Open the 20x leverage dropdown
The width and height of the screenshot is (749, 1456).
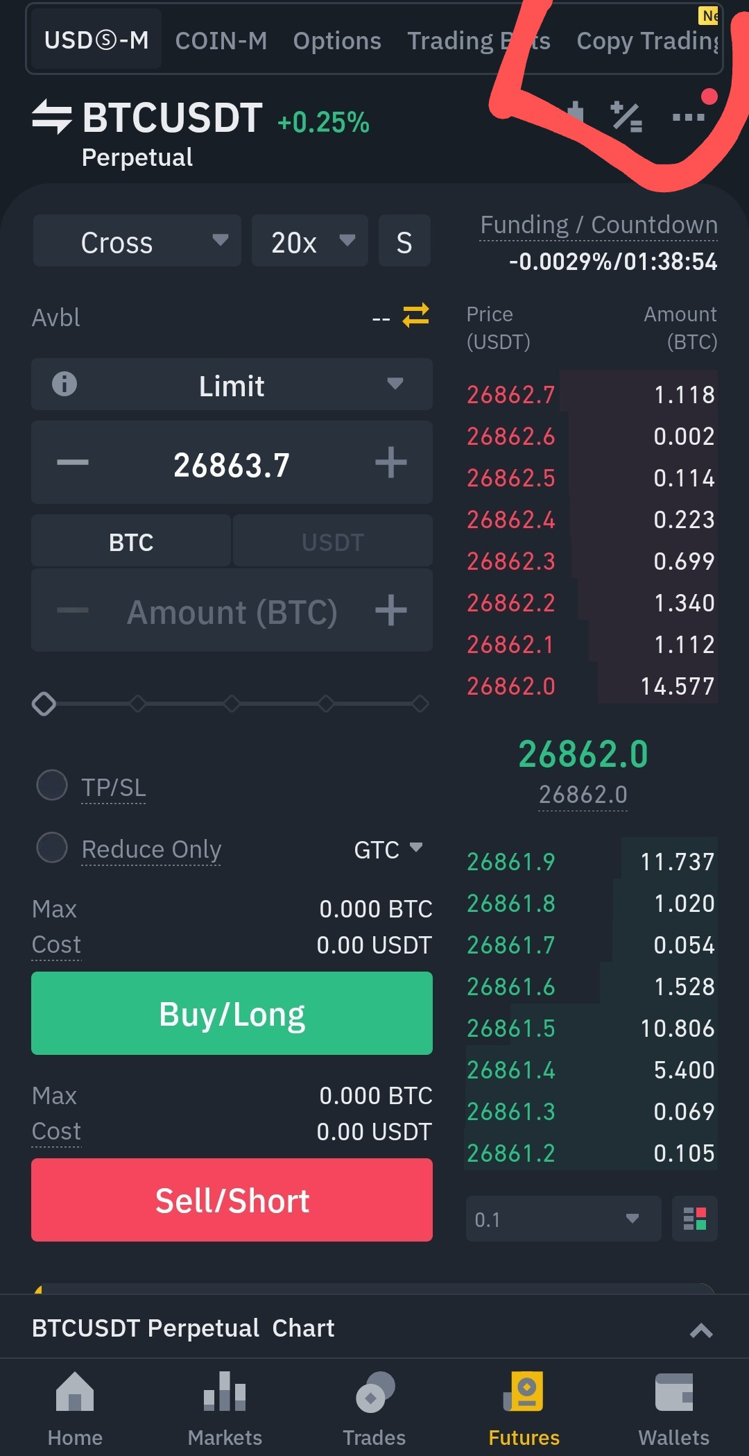coord(310,242)
